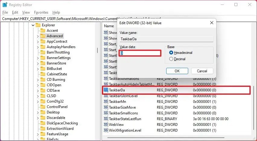Viewport: 257px width, 141px height.
Task: Click the TaskbarStateLastRun binary value icon
Action: coord(106,119)
